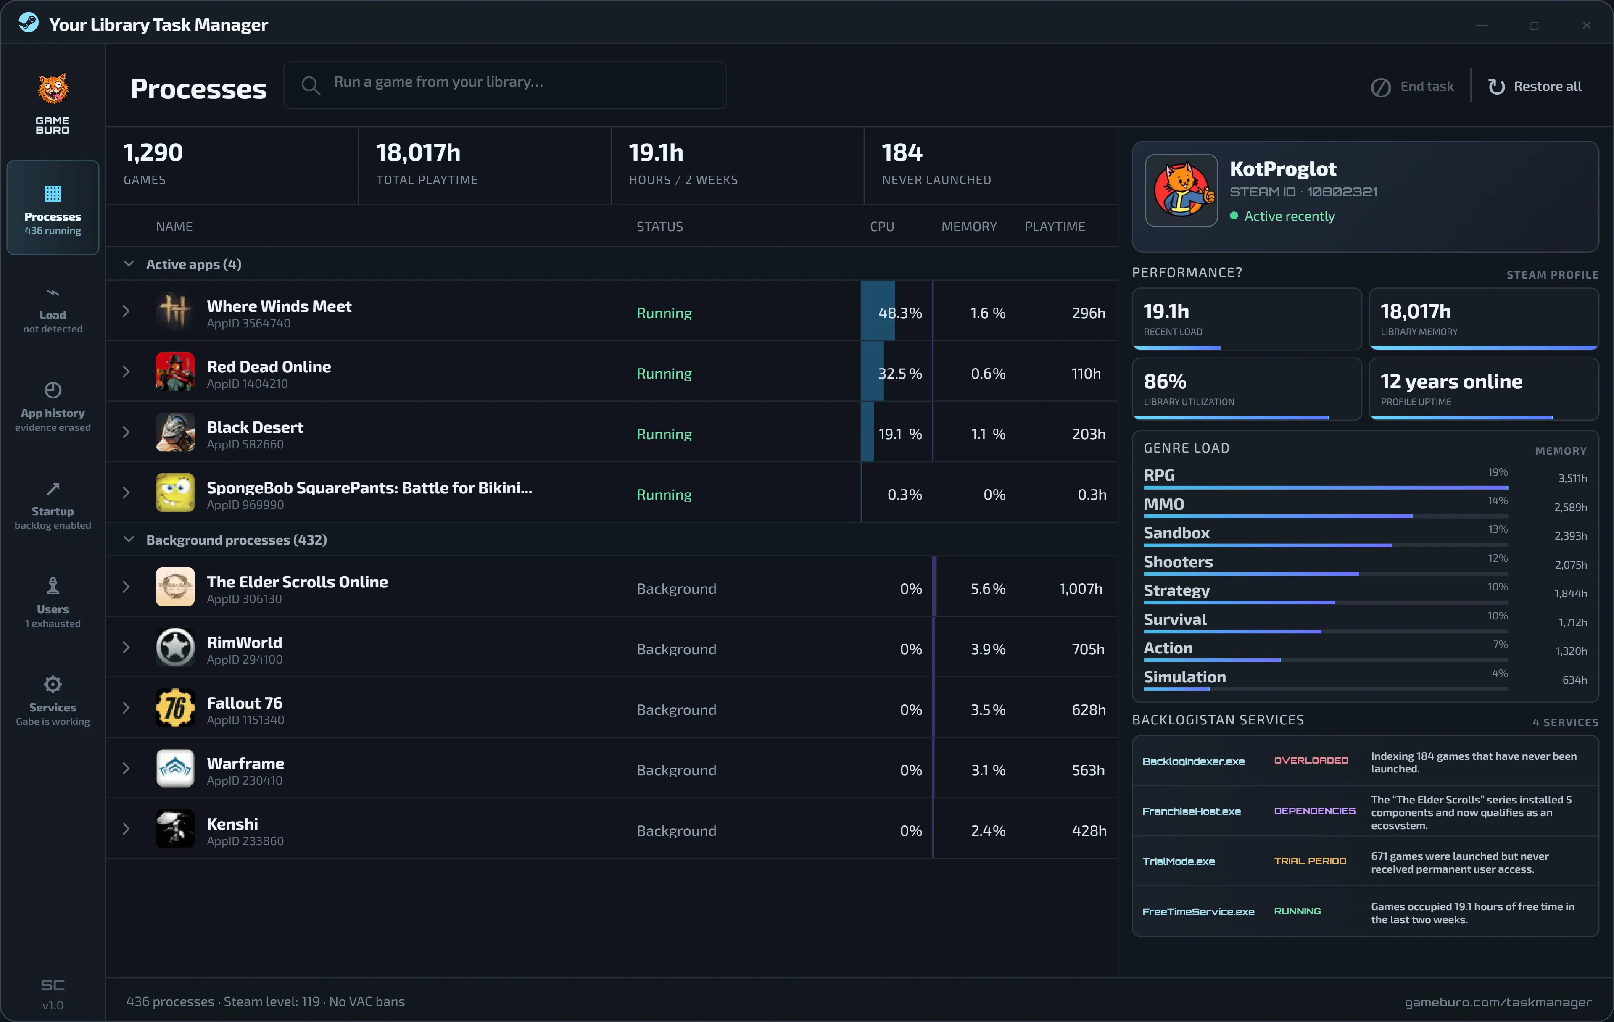This screenshot has height=1022, width=1614.
Task: Select the BacklogIndexer.exe service row
Action: (1365, 761)
